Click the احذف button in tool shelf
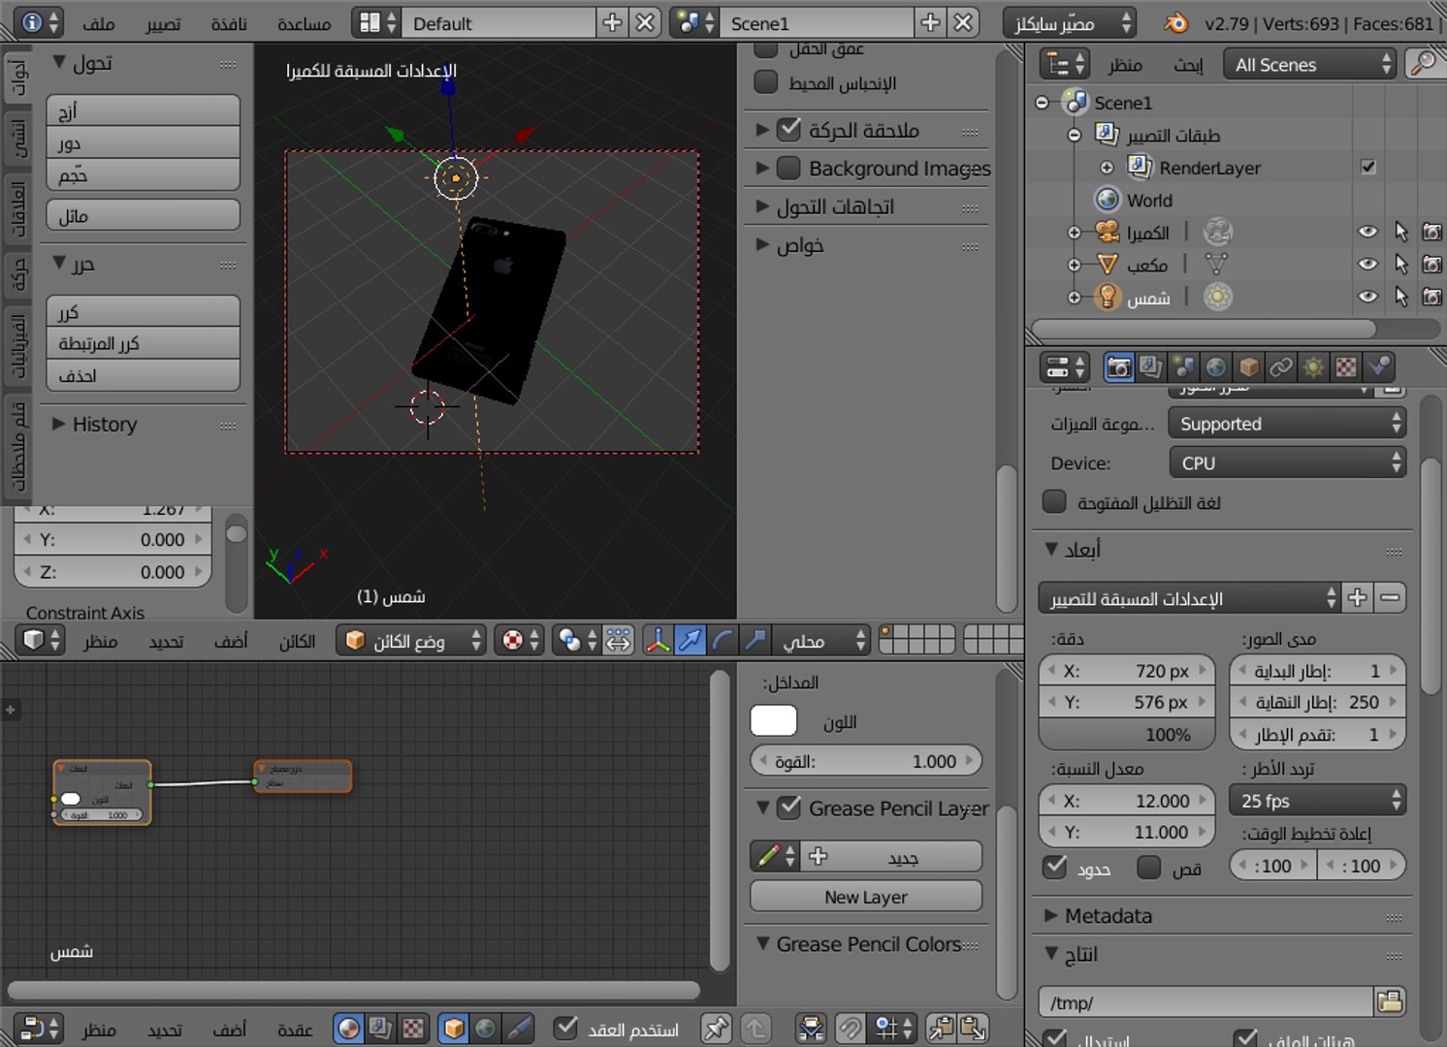Viewport: 1447px width, 1047px height. (x=144, y=375)
